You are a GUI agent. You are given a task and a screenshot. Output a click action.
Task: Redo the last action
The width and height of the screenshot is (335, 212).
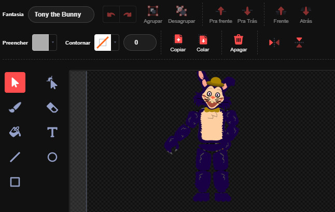point(128,15)
